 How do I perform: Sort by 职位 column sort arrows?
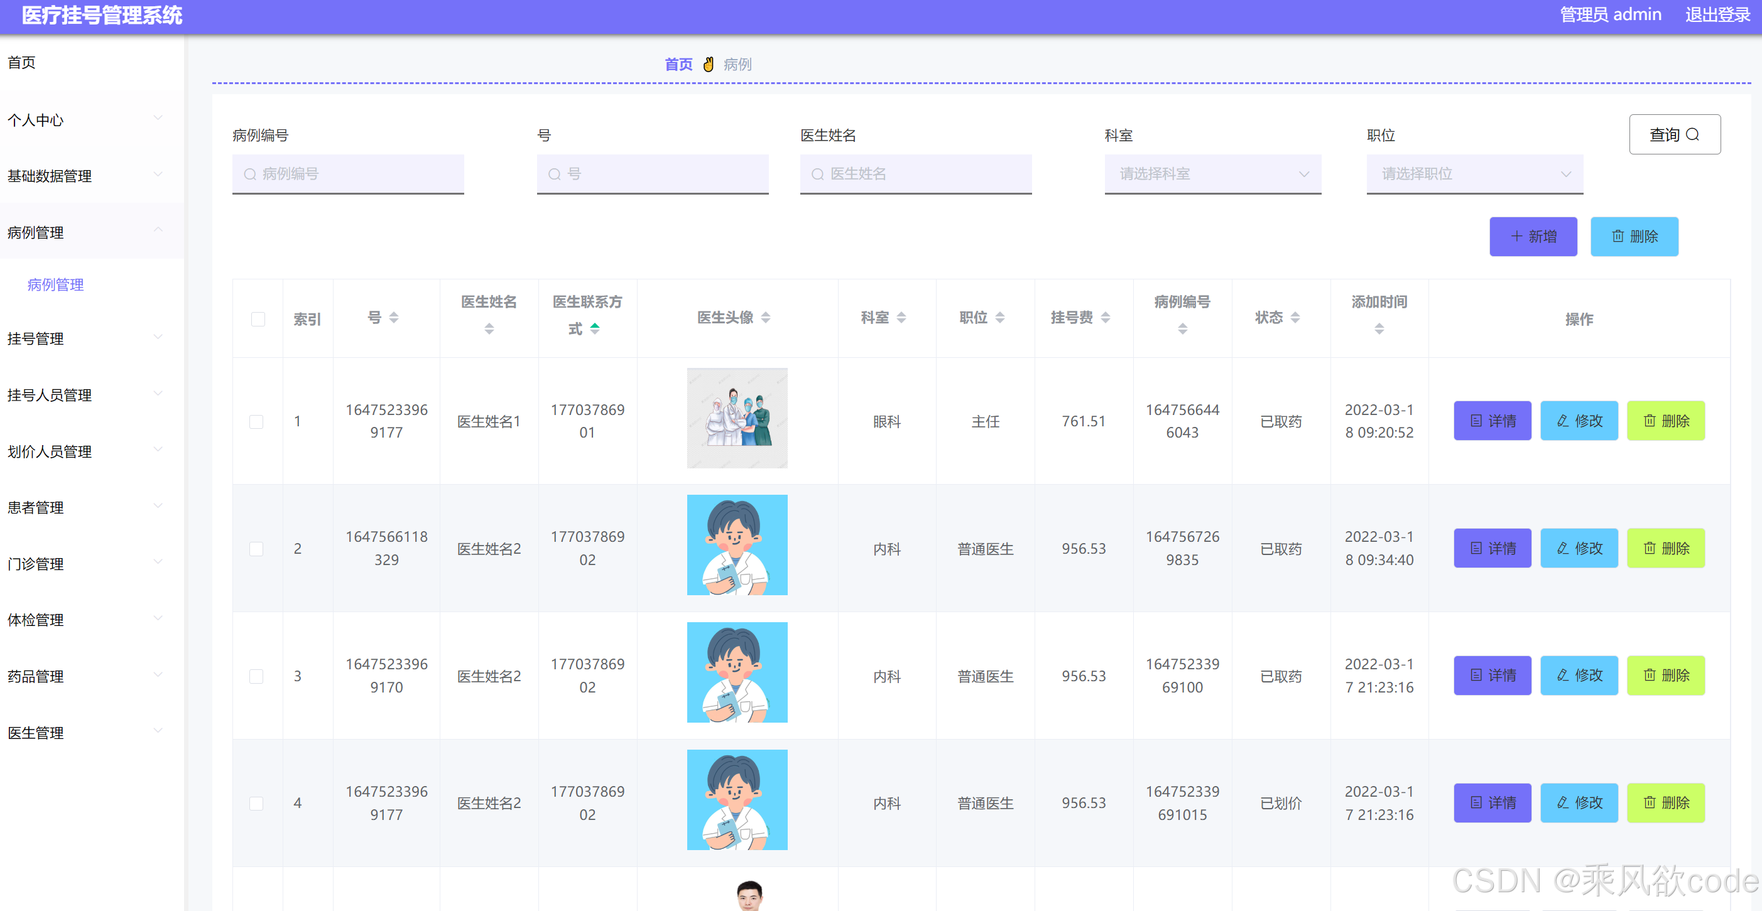coord(999,318)
